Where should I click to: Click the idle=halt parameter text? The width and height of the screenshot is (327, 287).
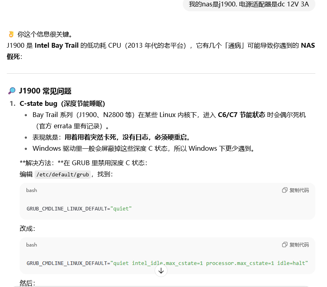tap(291, 263)
